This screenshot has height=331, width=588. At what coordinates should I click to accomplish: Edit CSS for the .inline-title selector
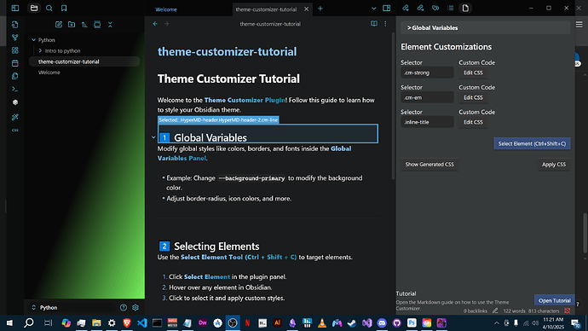473,122
